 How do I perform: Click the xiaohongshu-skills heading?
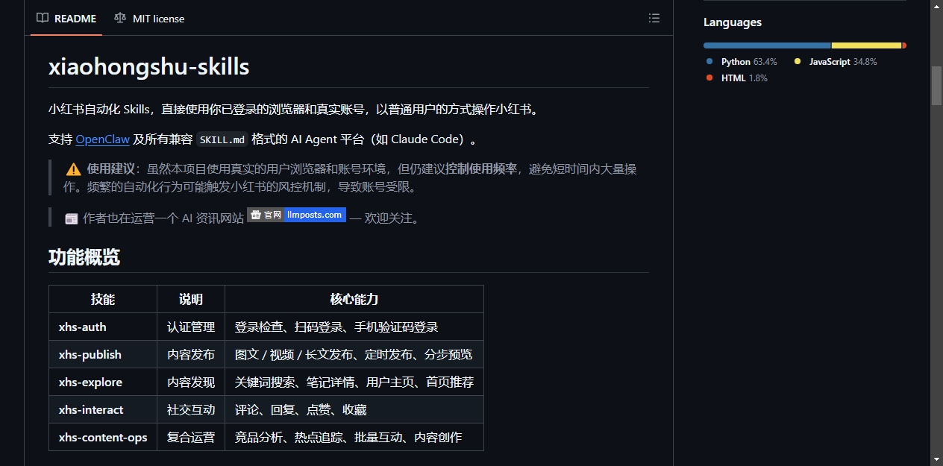148,66
